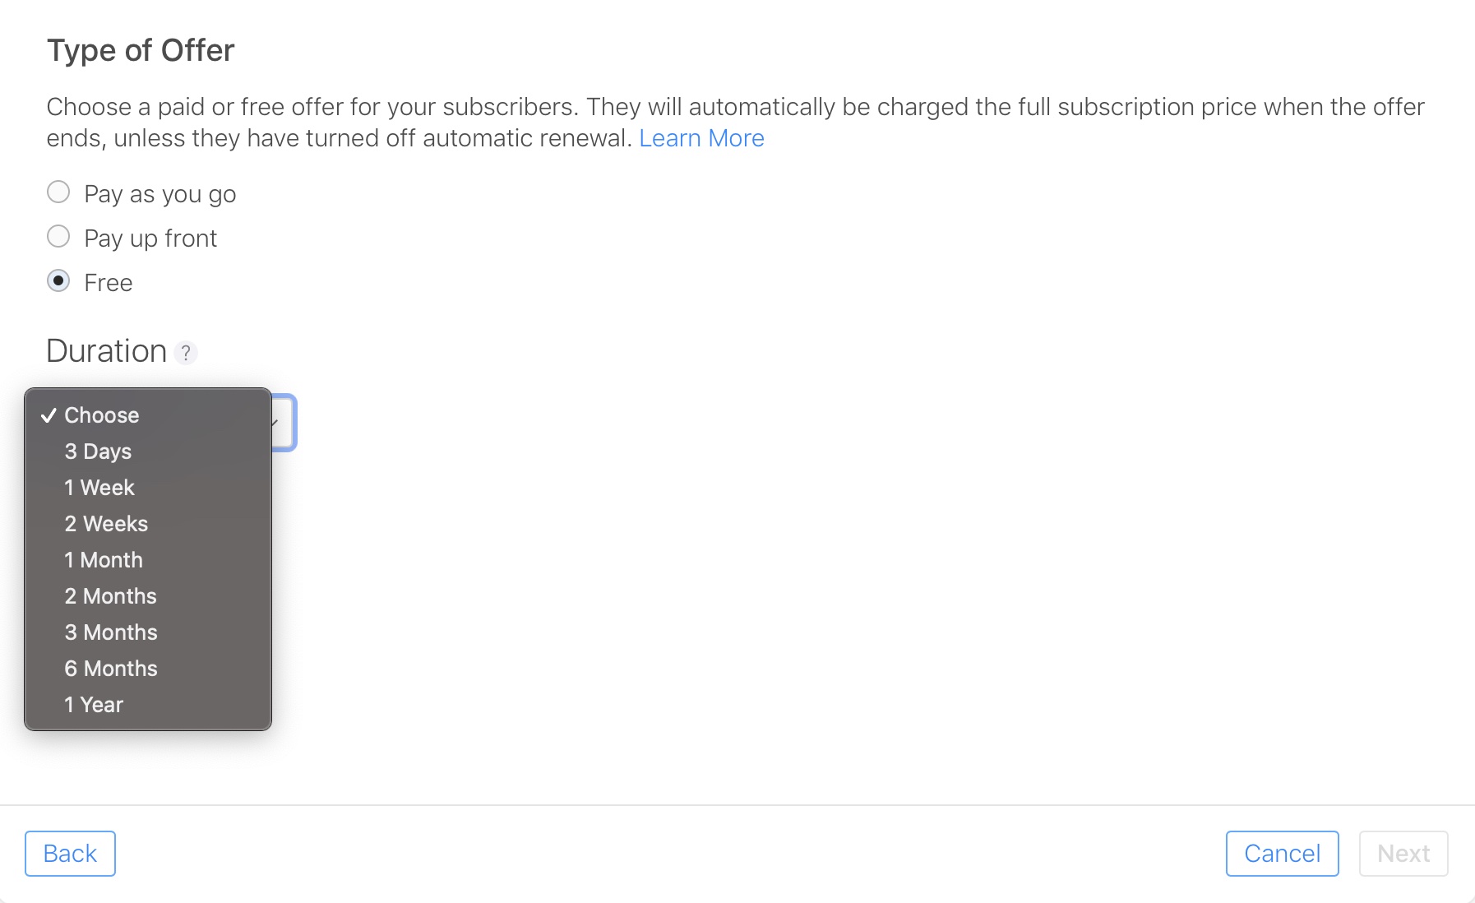This screenshot has width=1475, height=903.
Task: Click the Cancel button
Action: 1282,854
